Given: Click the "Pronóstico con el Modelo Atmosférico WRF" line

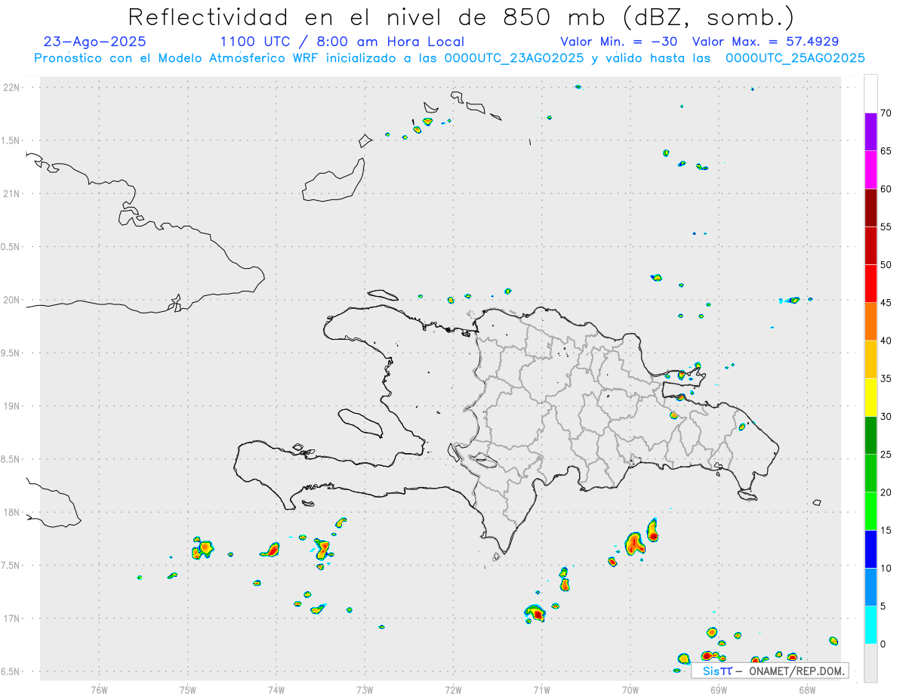Looking at the screenshot, I should tap(177, 58).
